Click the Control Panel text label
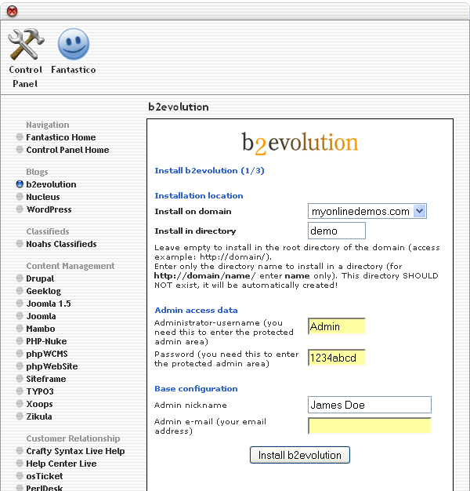Viewport: 470px width, 491px height. pyautogui.click(x=25, y=76)
